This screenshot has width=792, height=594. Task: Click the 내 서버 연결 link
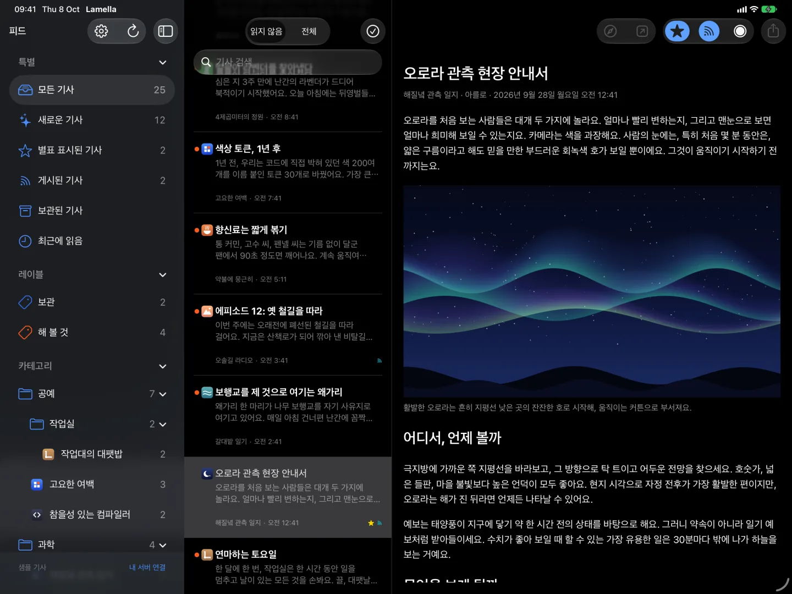pyautogui.click(x=147, y=567)
